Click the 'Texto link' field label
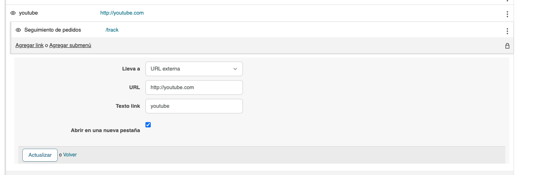Screen dimensions: 546x175 coord(128,106)
